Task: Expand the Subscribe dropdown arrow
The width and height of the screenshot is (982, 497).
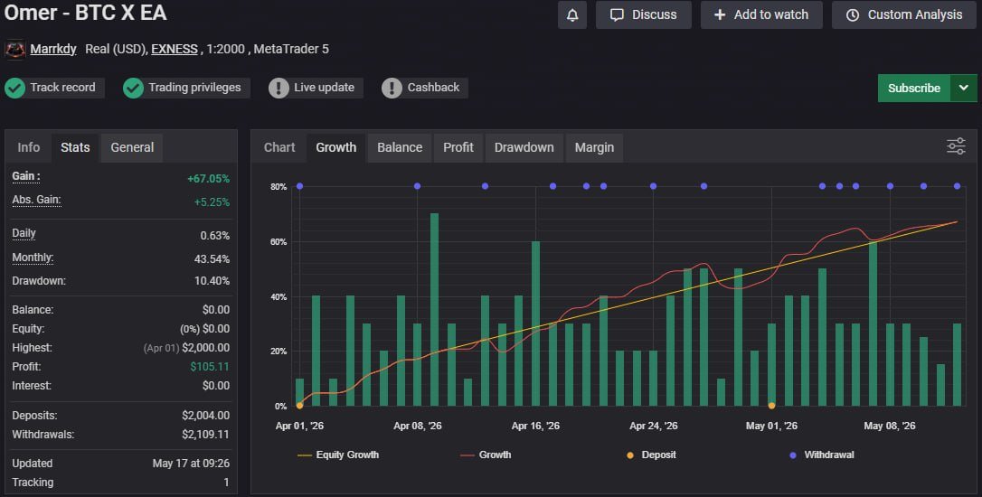Action: (x=963, y=89)
